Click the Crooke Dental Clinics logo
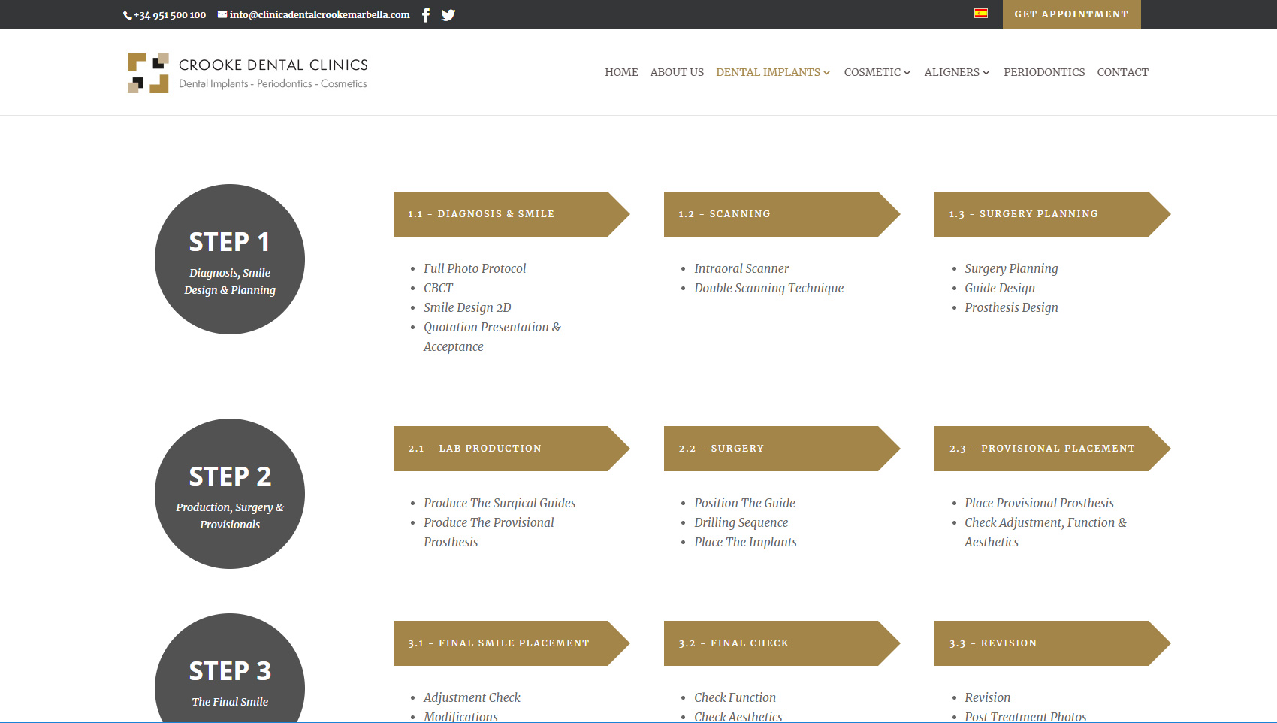The height and width of the screenshot is (723, 1277). pyautogui.click(x=247, y=73)
